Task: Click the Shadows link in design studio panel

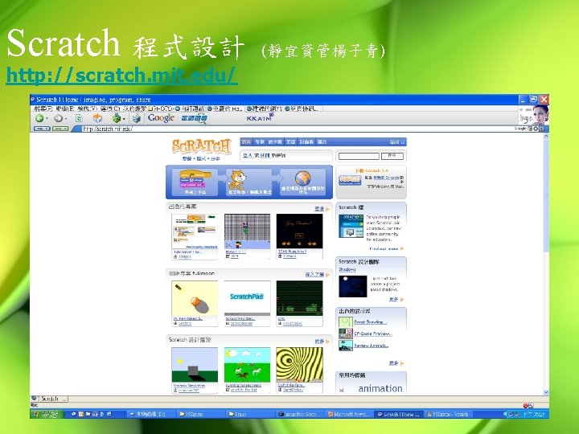Action: click(347, 269)
